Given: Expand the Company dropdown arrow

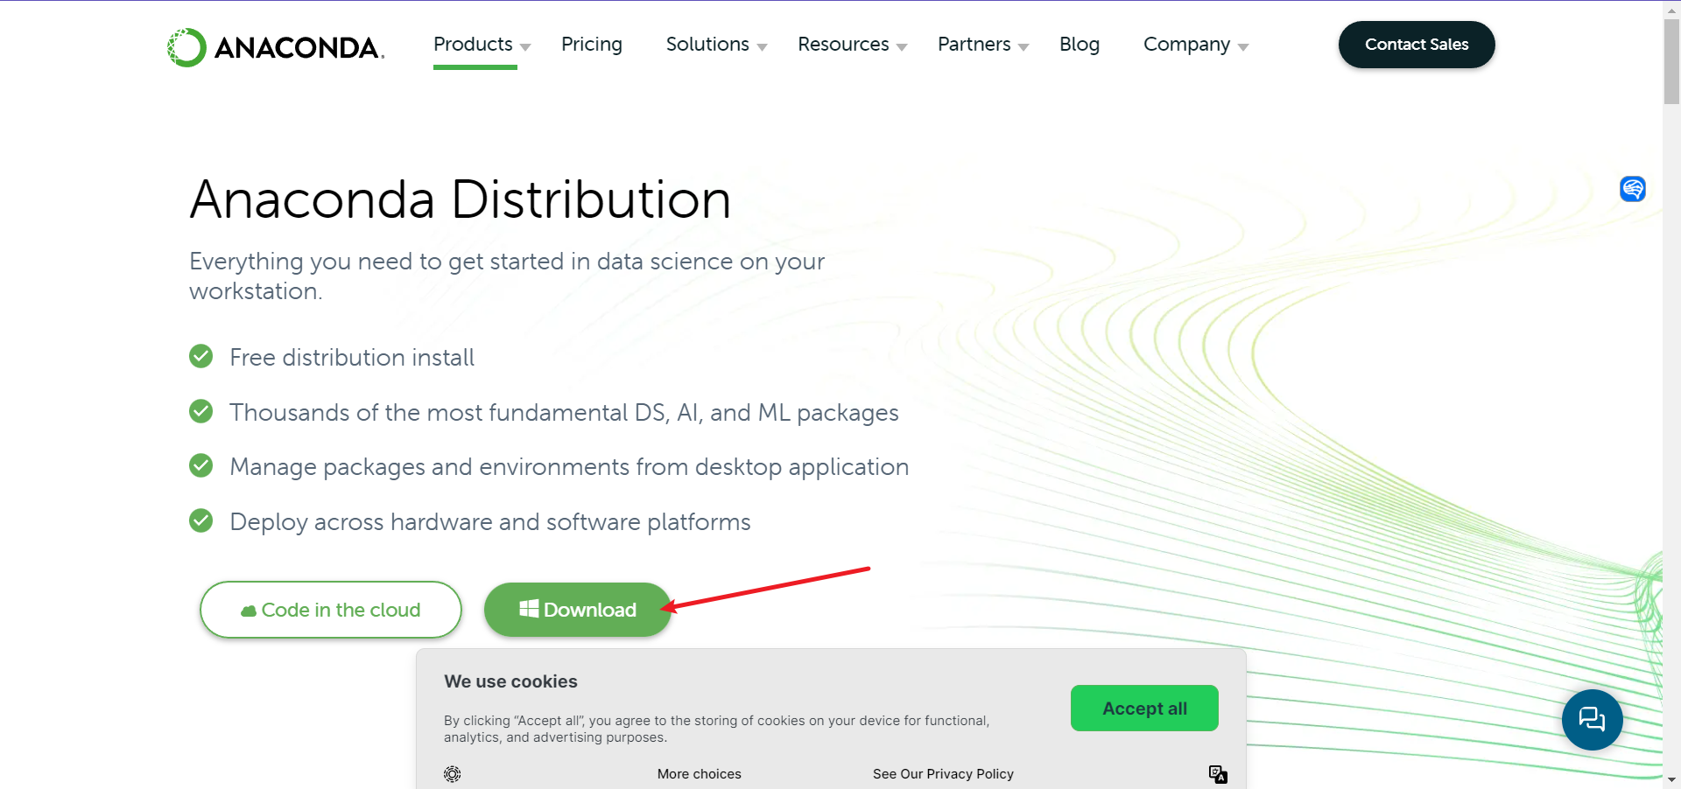Looking at the screenshot, I should click(1243, 47).
